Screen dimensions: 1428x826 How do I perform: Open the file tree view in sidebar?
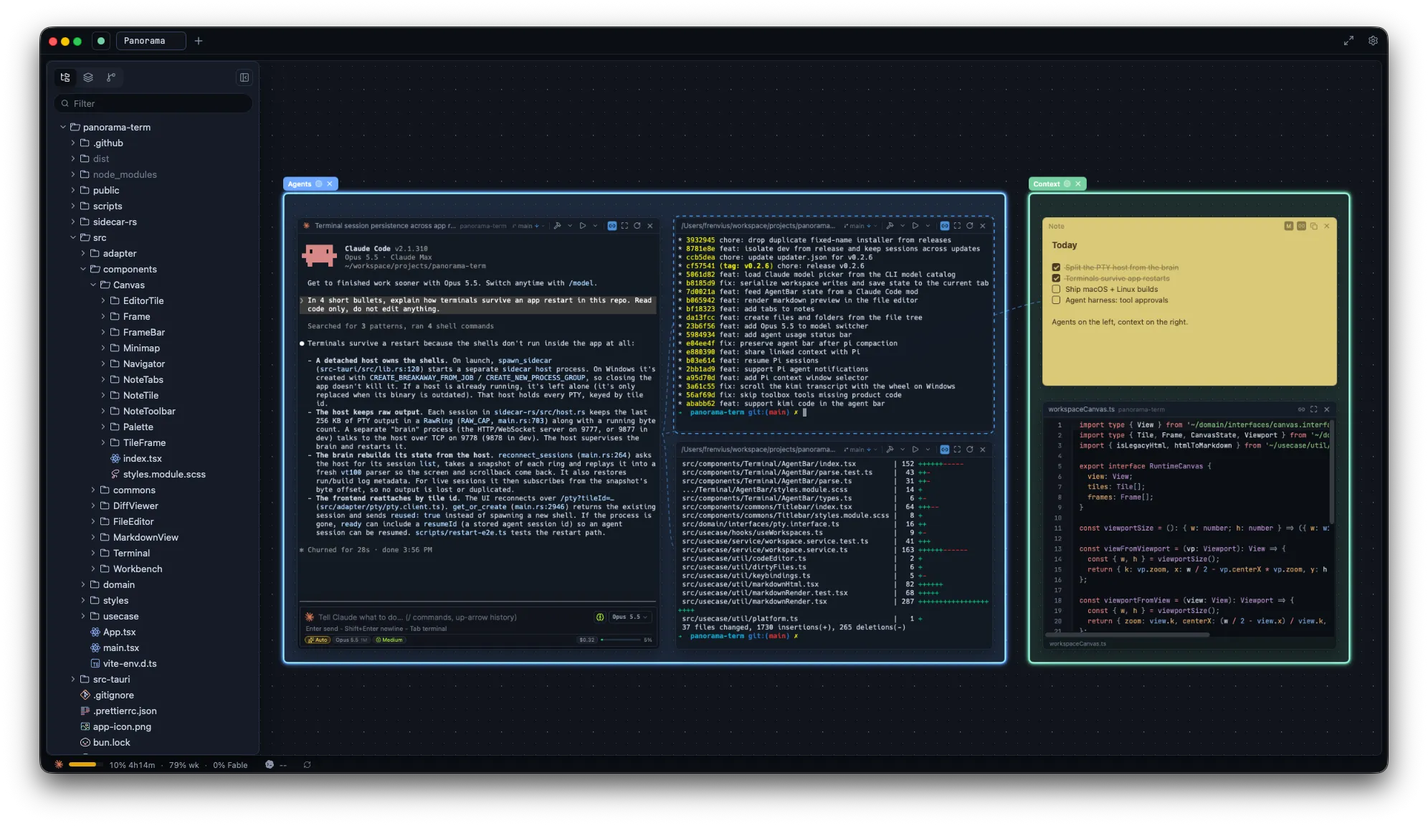click(65, 77)
